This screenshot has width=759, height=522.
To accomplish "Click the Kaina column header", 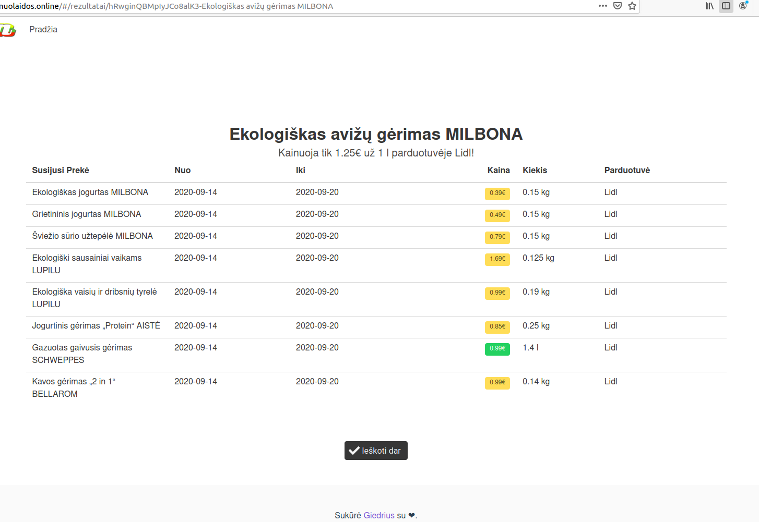I will [x=499, y=170].
